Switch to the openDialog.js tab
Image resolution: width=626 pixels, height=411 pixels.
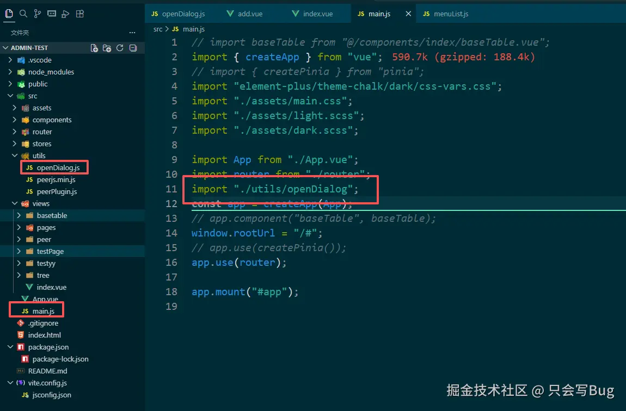tap(178, 14)
